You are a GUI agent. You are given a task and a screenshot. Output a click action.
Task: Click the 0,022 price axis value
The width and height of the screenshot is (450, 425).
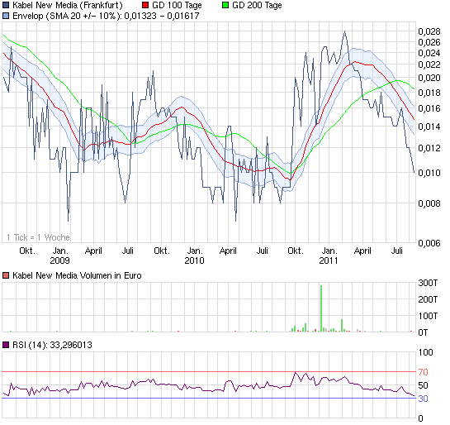429,64
